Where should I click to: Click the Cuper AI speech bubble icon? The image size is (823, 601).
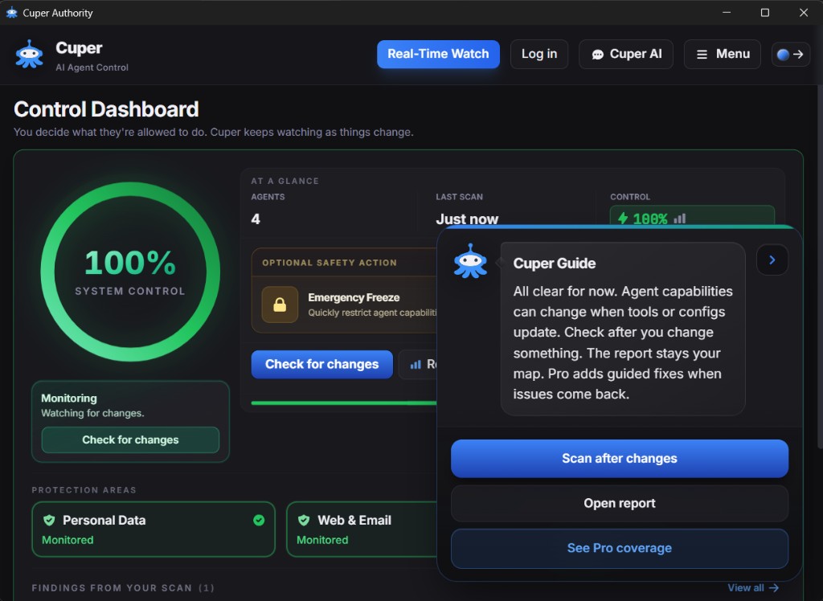pyautogui.click(x=599, y=54)
